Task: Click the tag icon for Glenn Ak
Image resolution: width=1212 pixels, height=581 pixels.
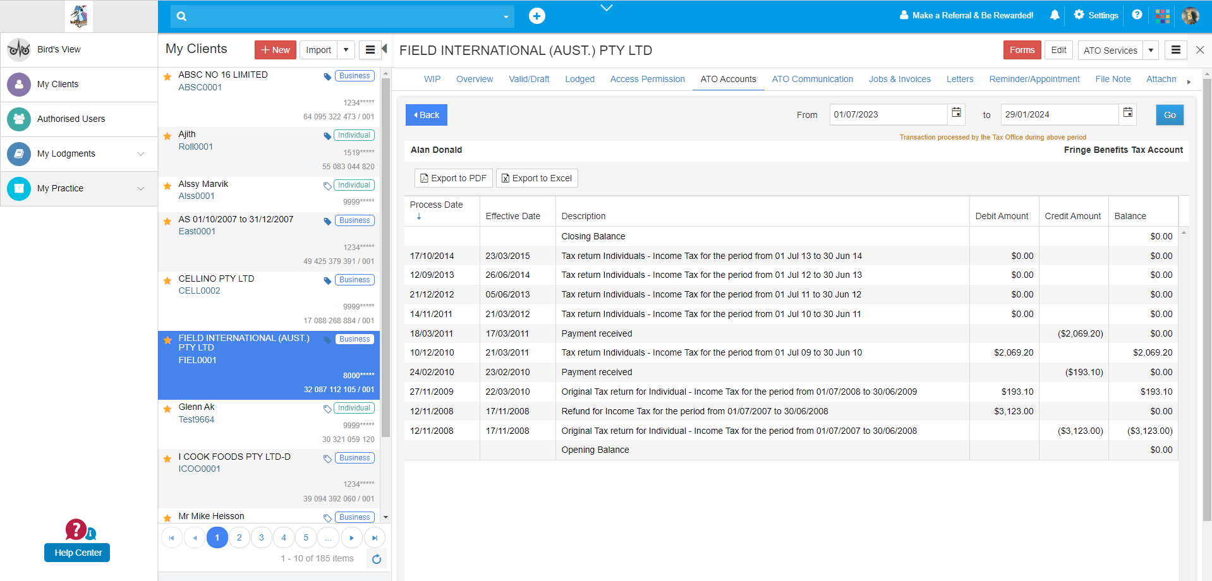Action: coord(327,409)
